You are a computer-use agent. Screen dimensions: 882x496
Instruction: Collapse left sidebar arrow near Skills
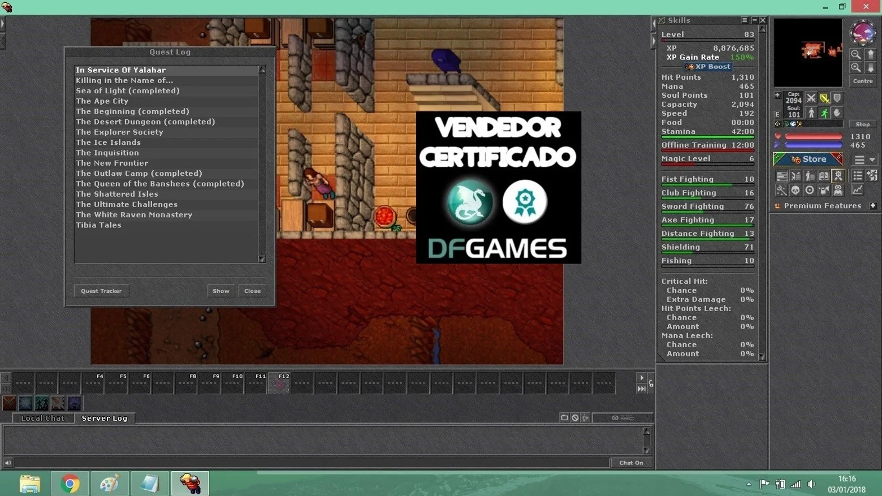(654, 24)
